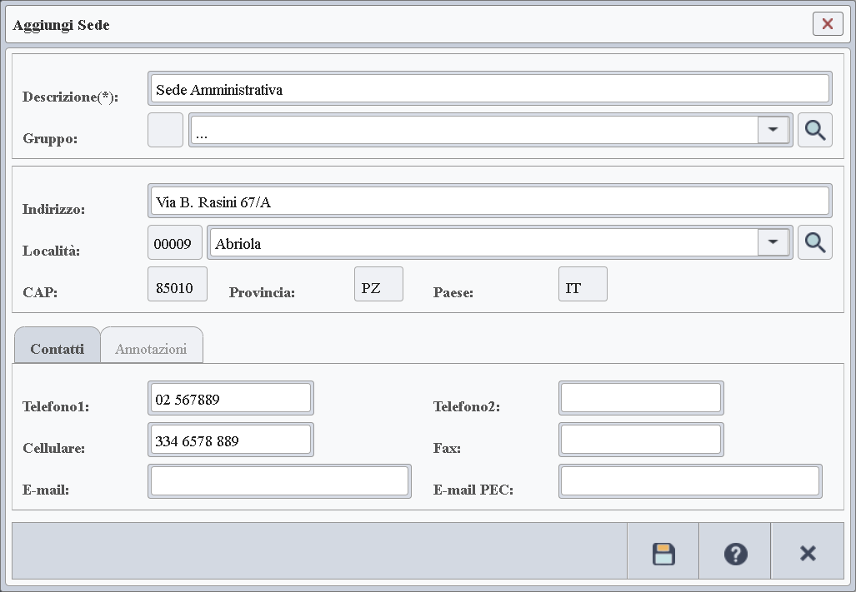Search localities with the Località magnifier icon
The image size is (856, 592).
[814, 242]
